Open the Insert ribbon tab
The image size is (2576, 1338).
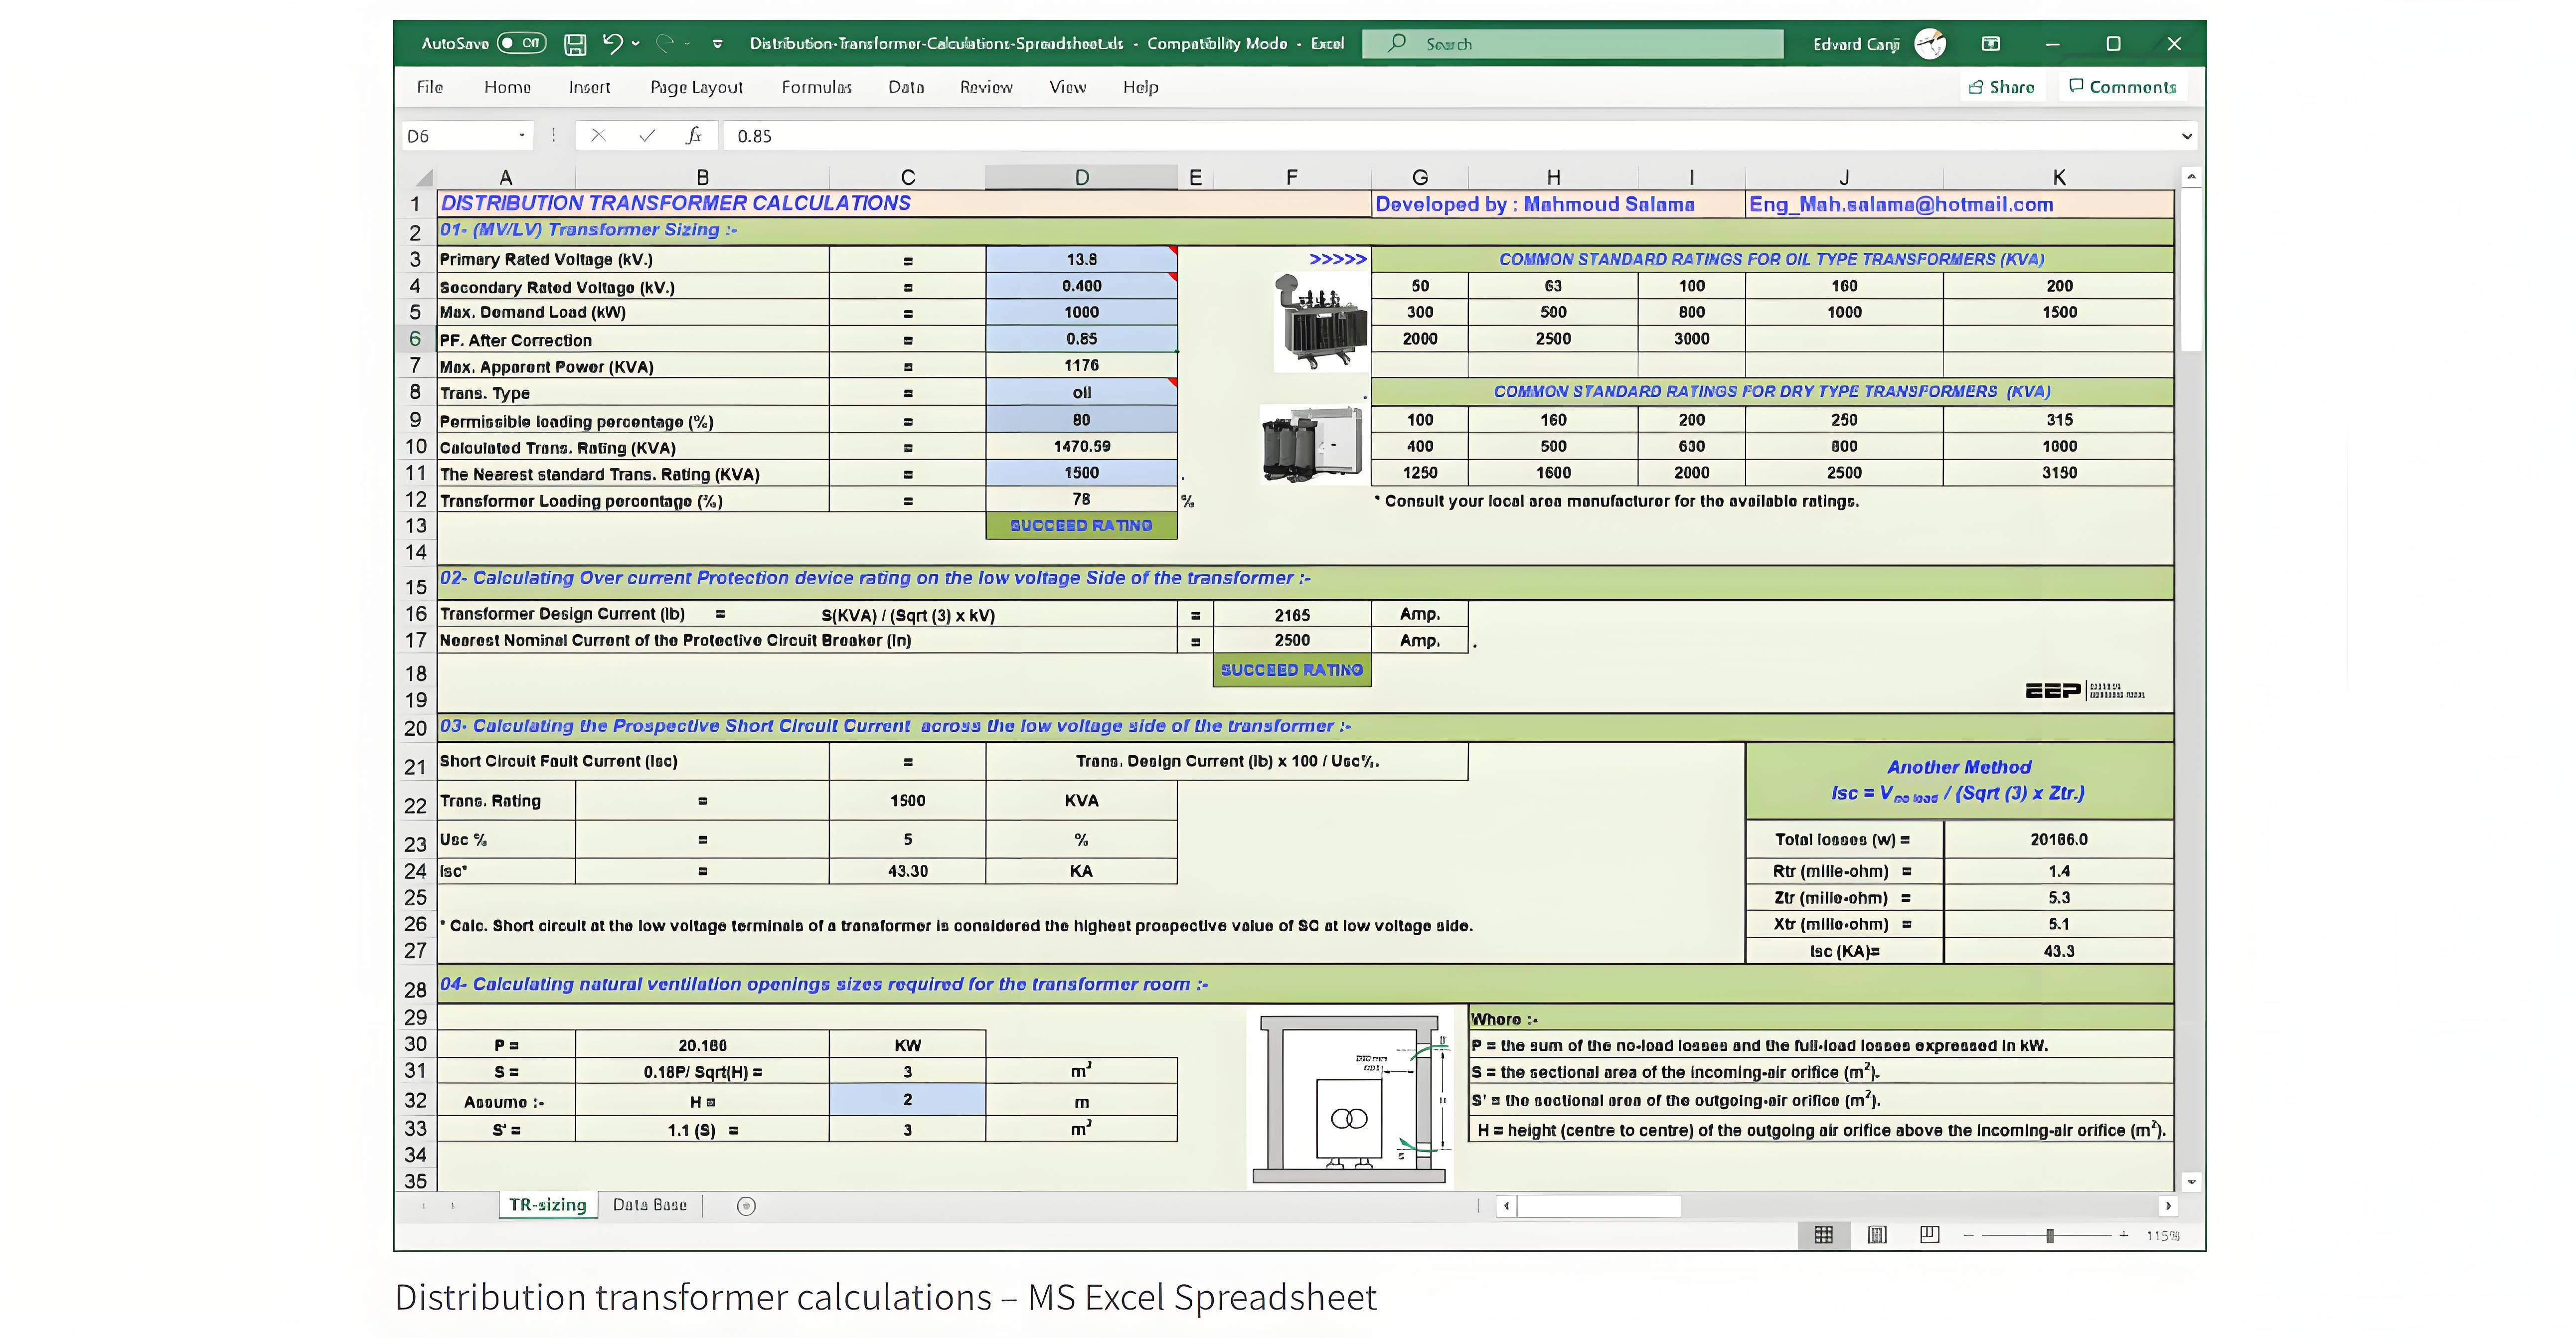coord(589,87)
